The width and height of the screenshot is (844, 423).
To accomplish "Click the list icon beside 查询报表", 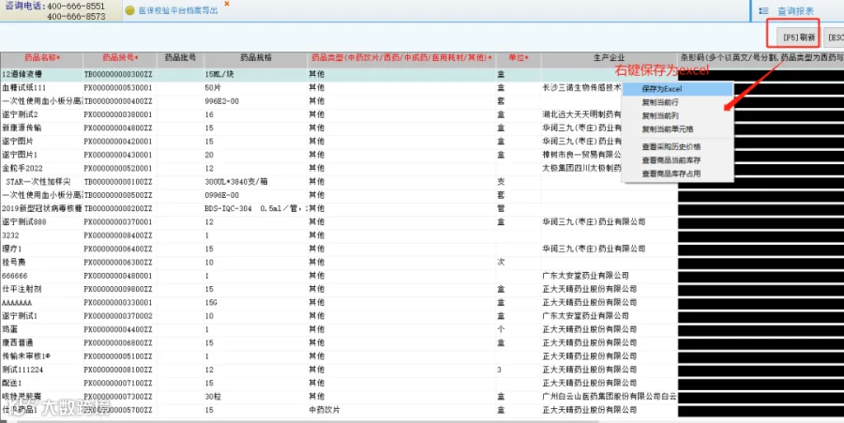I will click(x=763, y=10).
